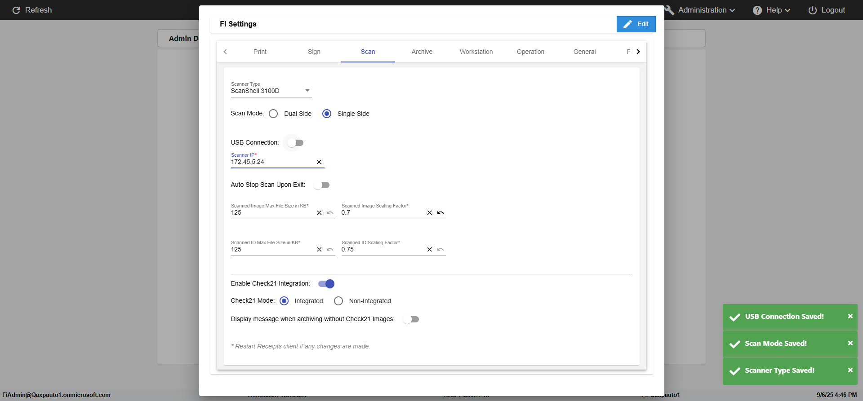The height and width of the screenshot is (401, 863).
Task: Select Dual Side scan mode
Action: coord(273,114)
